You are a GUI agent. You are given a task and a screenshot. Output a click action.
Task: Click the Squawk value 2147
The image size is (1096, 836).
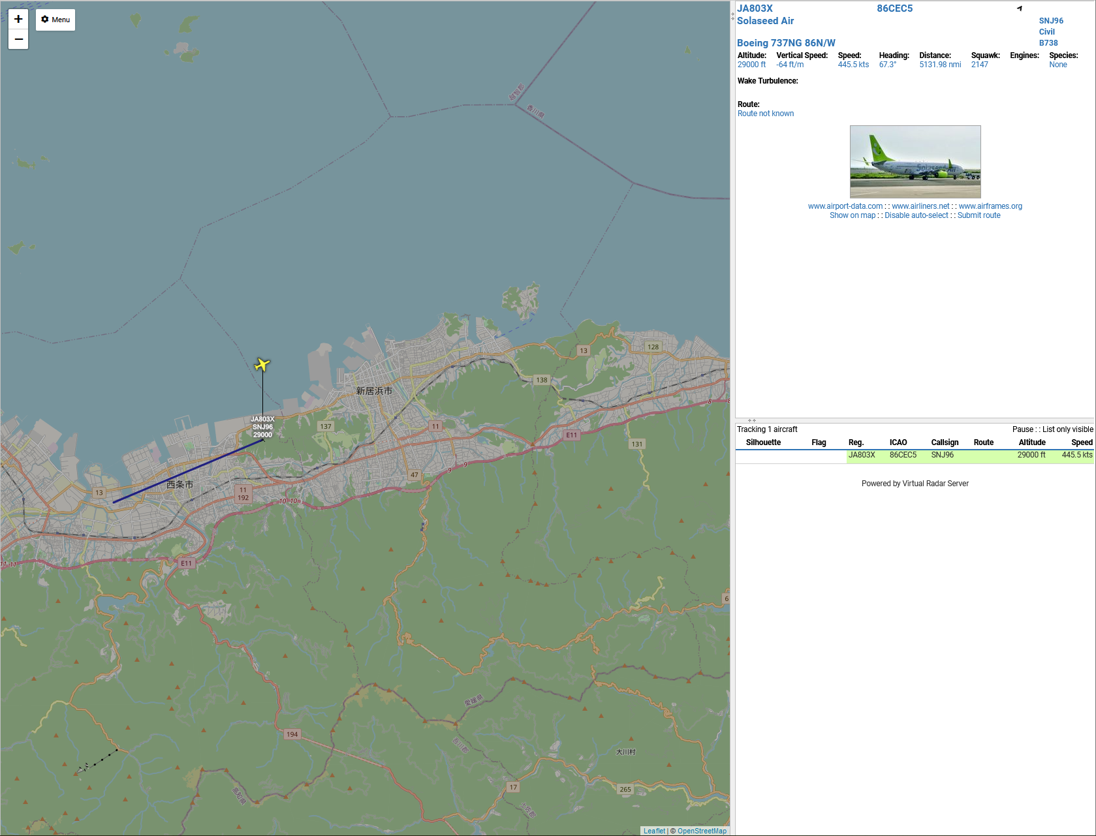click(x=979, y=65)
